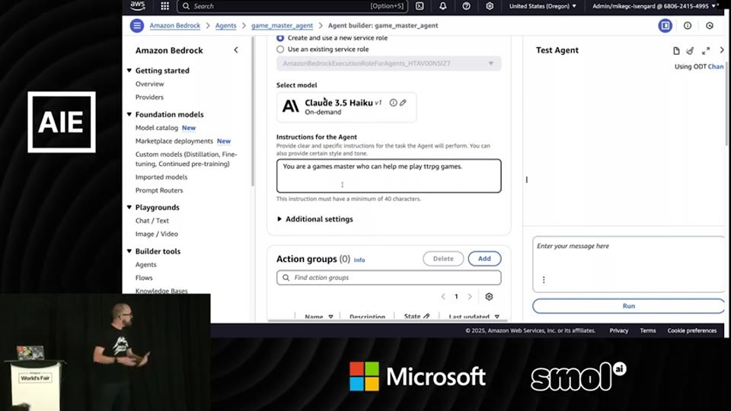Click the Agents breadcrumb link
Viewport: 731px width, 411px height.
click(225, 26)
